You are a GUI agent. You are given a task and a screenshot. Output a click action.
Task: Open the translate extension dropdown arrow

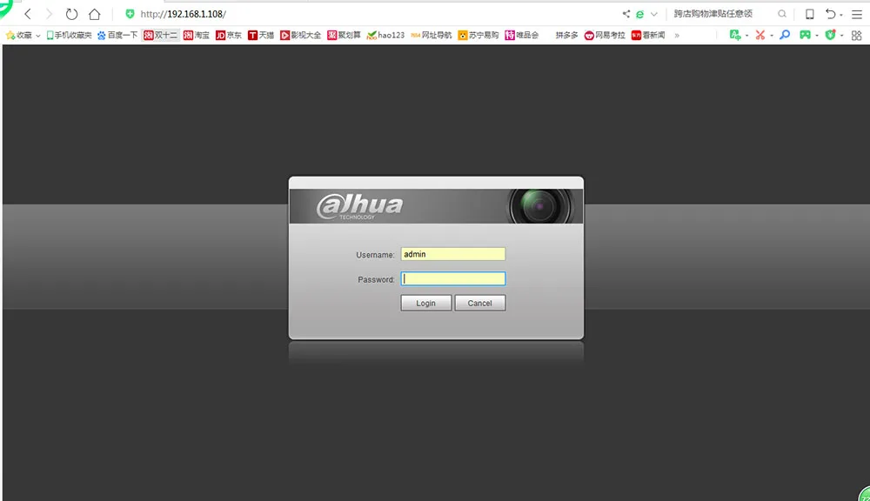click(746, 36)
